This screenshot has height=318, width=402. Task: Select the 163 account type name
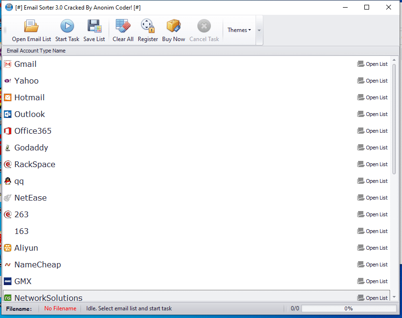(x=21, y=231)
